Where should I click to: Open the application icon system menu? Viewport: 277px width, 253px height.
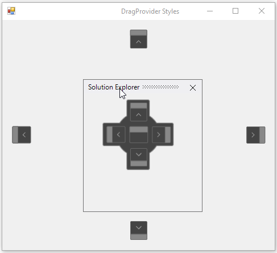pyautogui.click(x=11, y=11)
